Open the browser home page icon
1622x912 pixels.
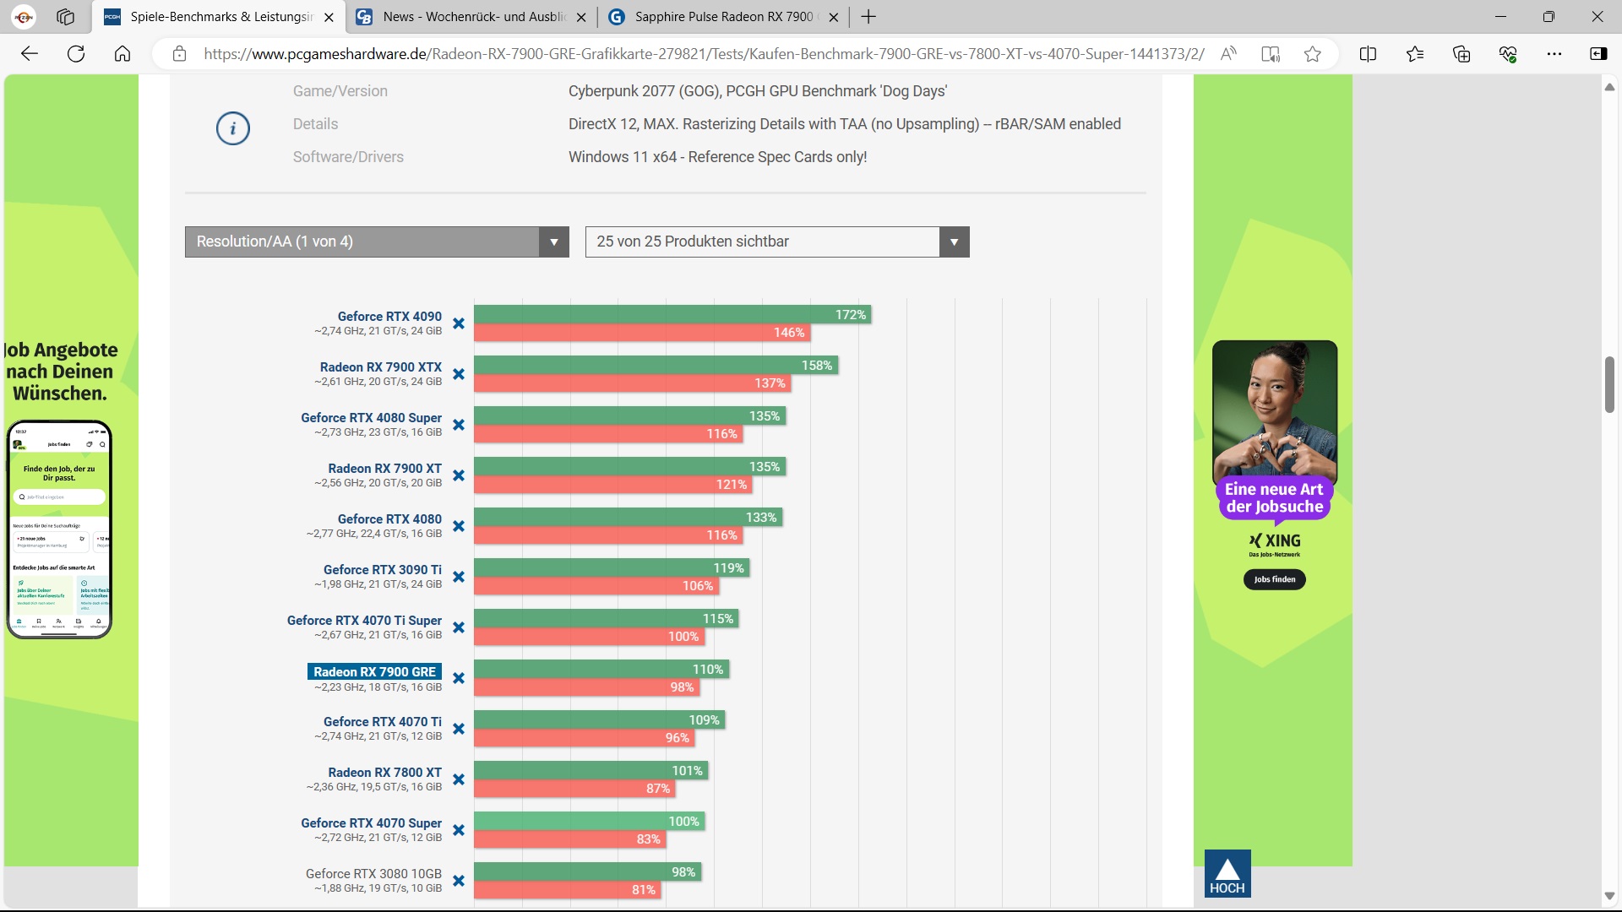click(122, 54)
